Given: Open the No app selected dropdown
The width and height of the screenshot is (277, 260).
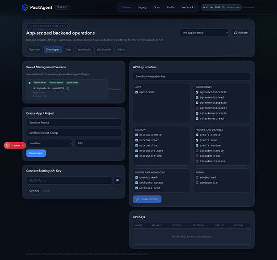Looking at the screenshot, I should pos(204,33).
